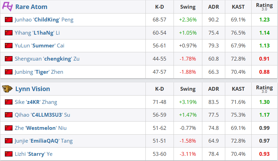278x161 pixels.
Task: Click the flag icon beside Starry
Action: pyautogui.click(x=9, y=154)
